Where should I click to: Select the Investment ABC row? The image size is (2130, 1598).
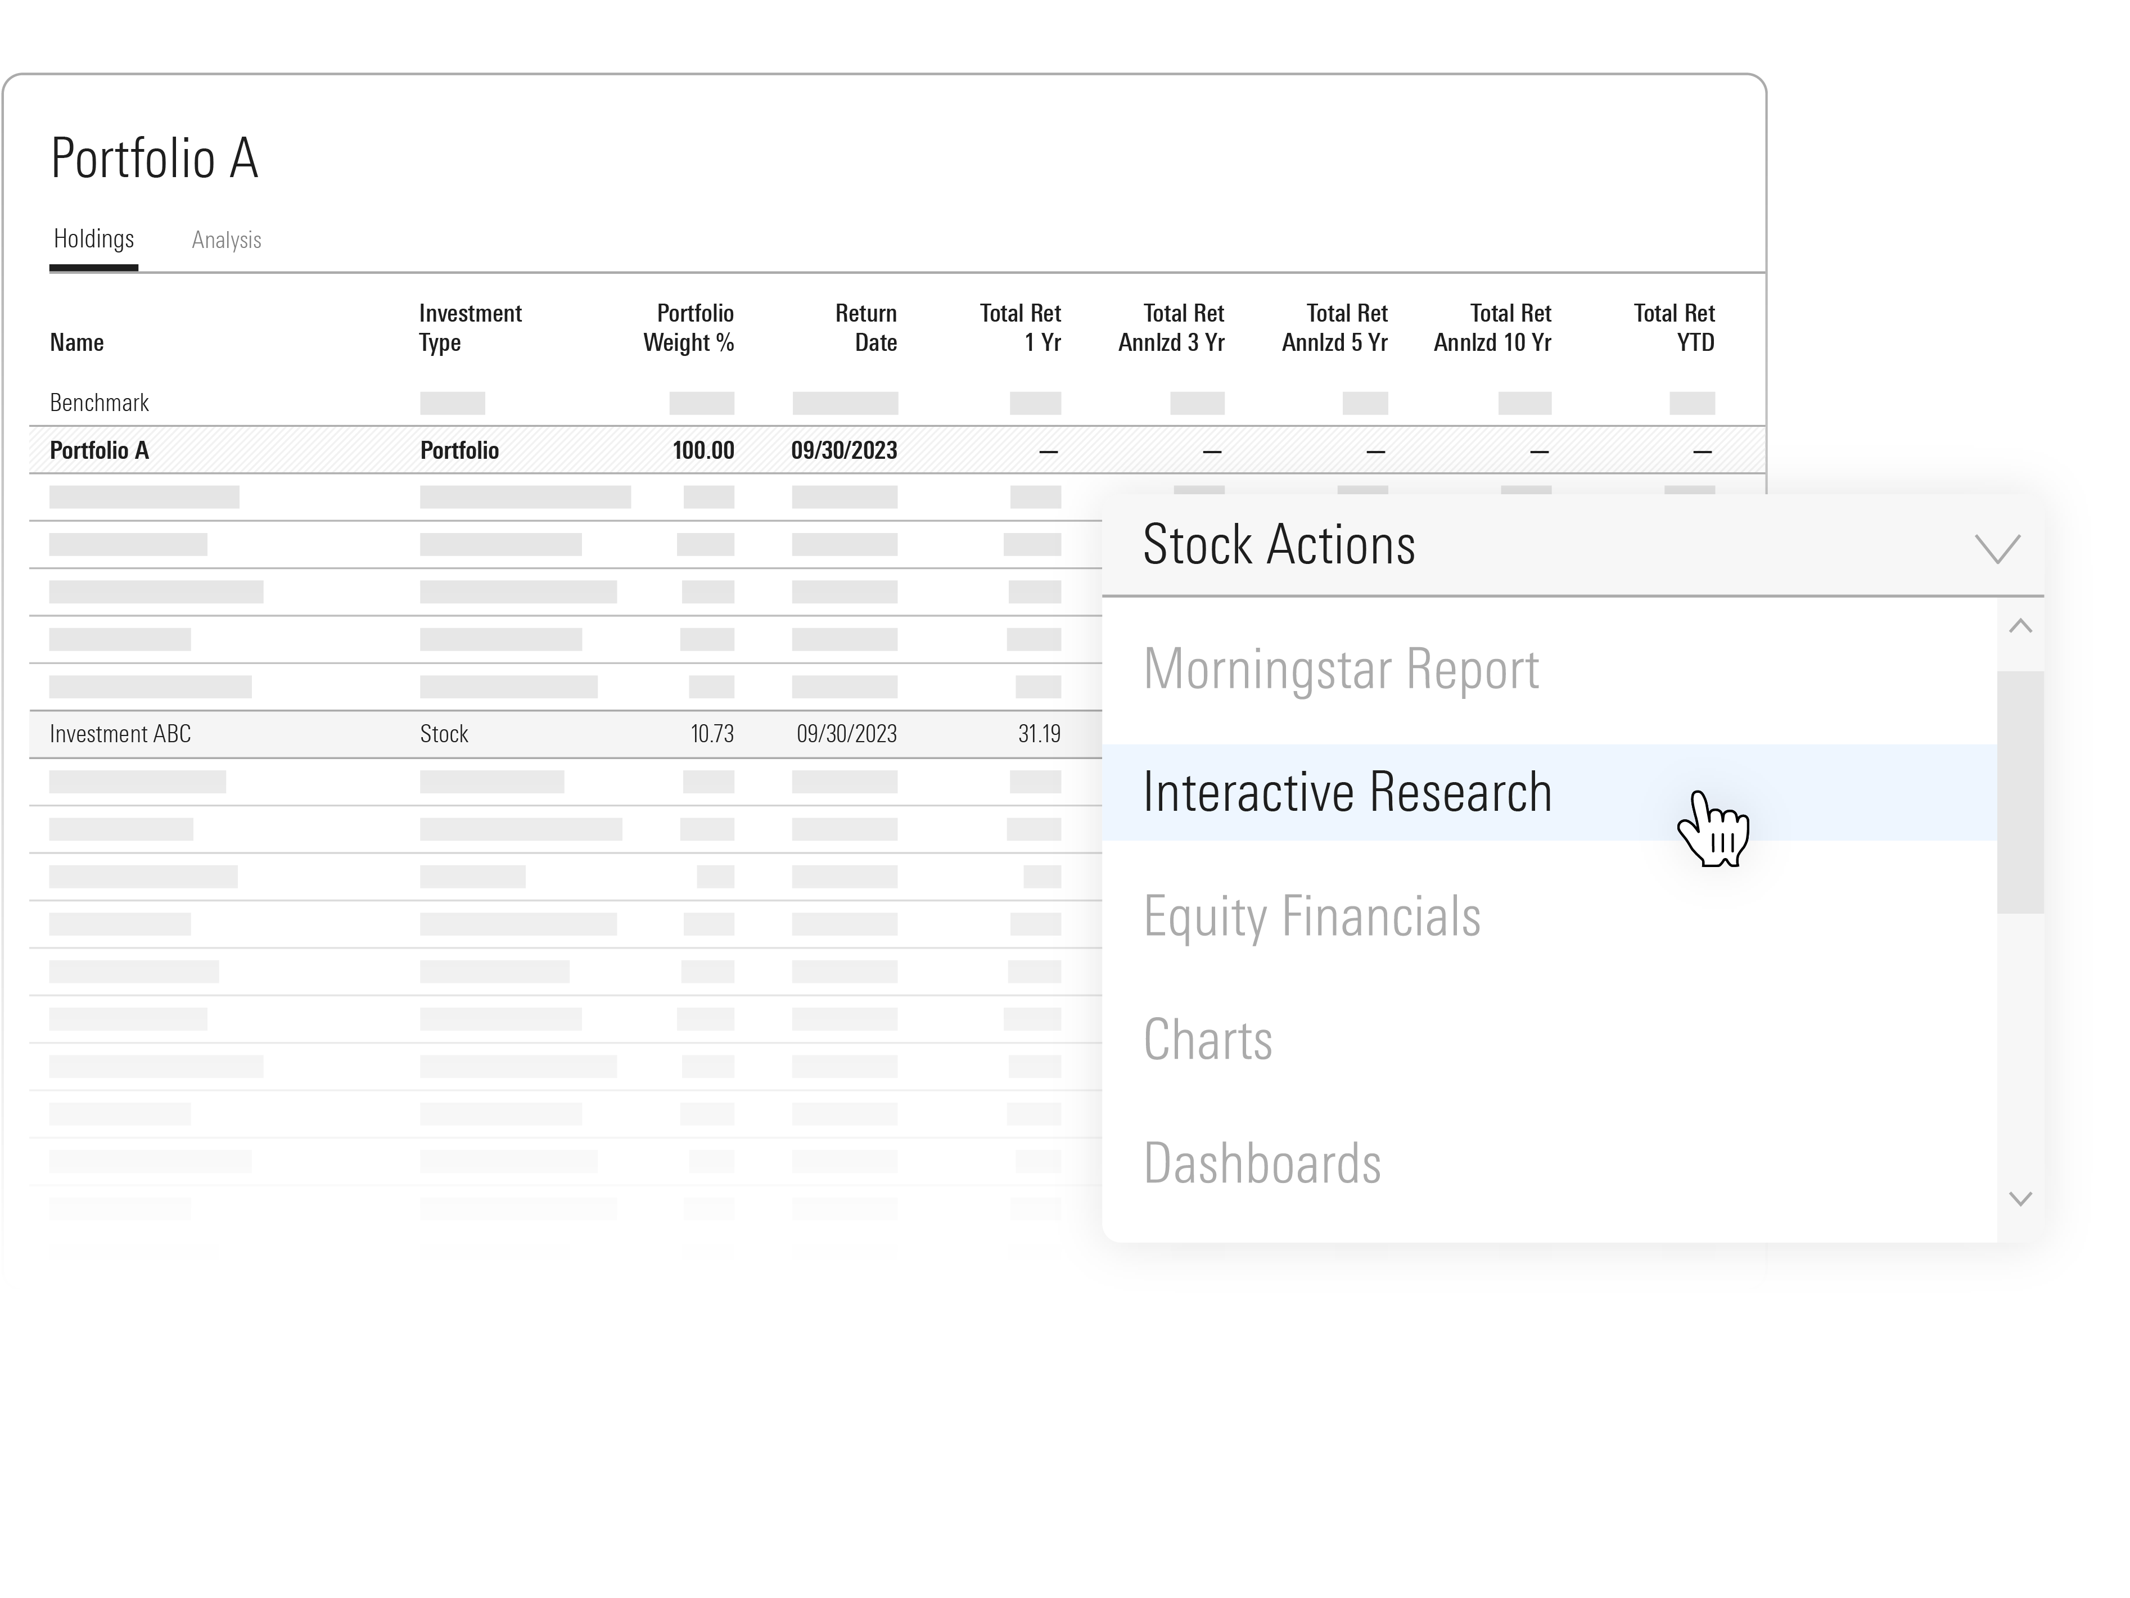pyautogui.click(x=120, y=734)
